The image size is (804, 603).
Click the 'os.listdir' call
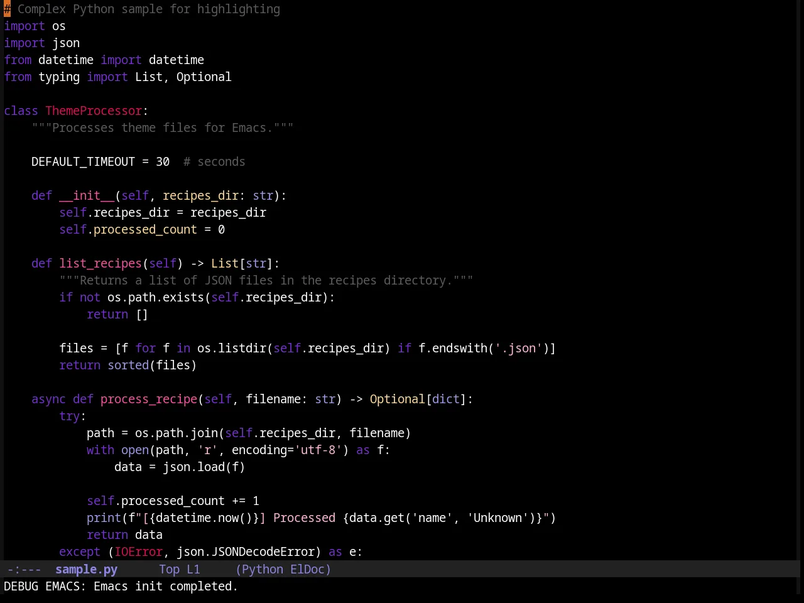232,348
